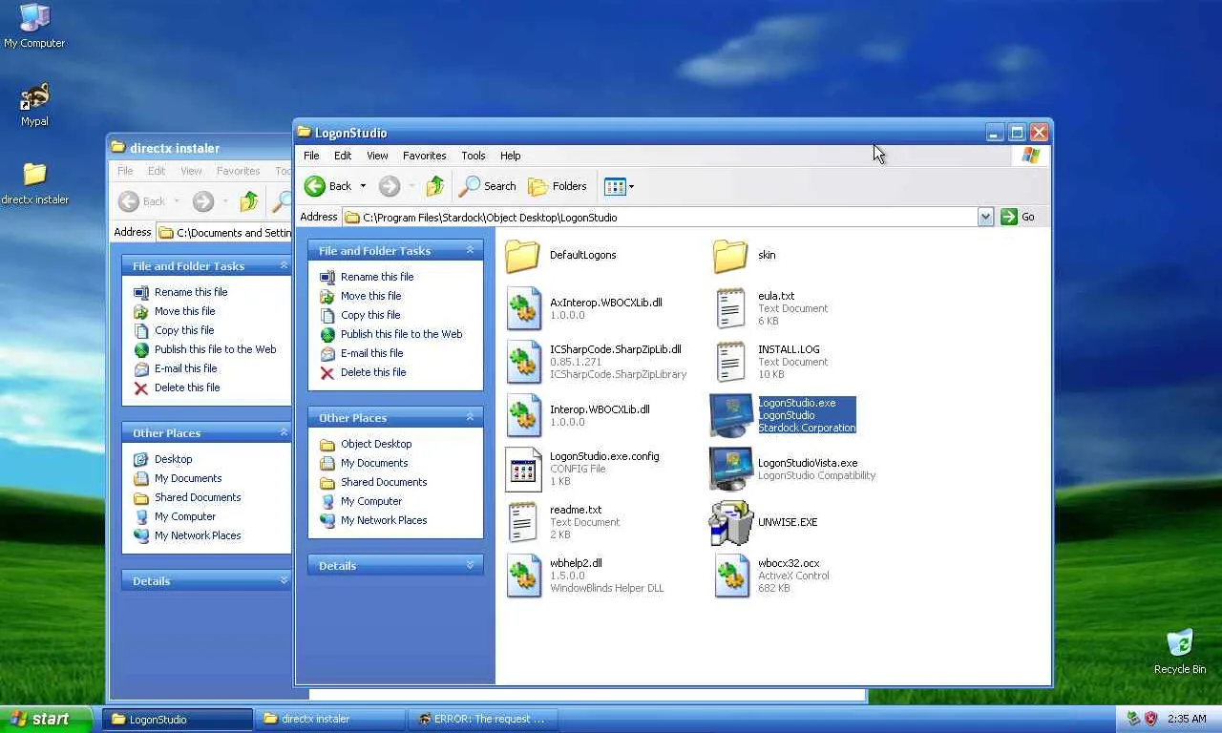Open the Recycle Bin
Screen dimensions: 1222x733
(x=1180, y=652)
